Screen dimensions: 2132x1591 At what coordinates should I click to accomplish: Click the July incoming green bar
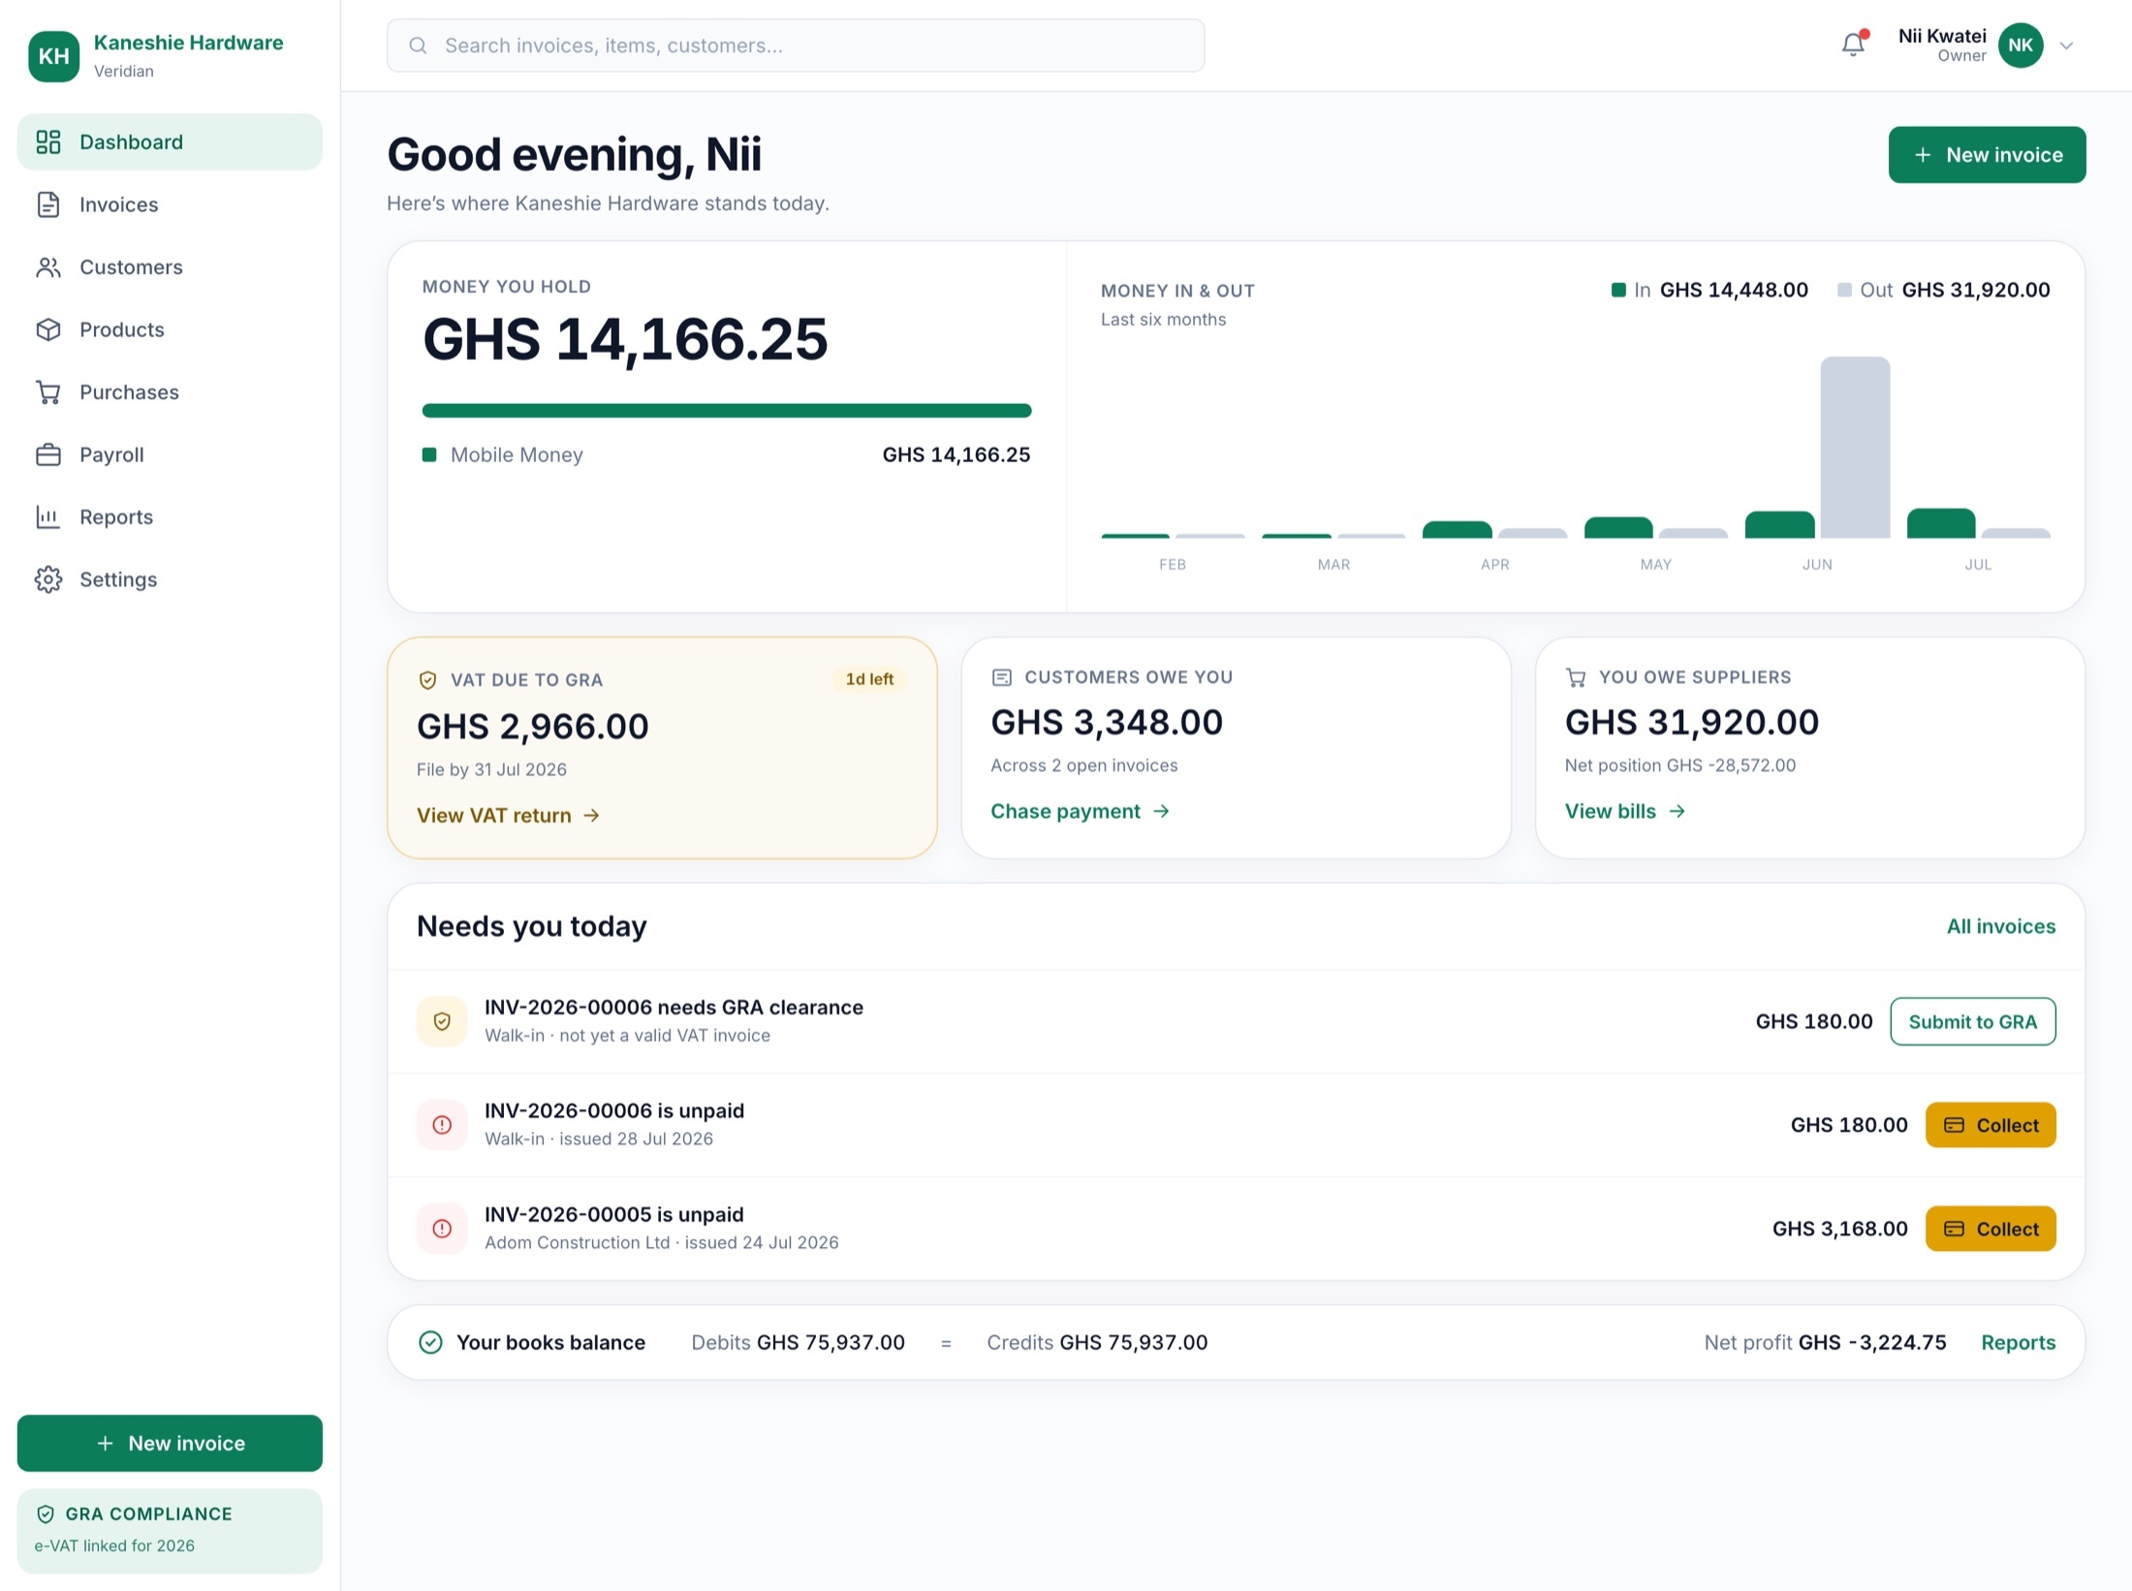pos(1941,523)
